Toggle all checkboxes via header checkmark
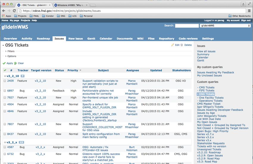Viewport: 253px width, 164px height. pyautogui.click(x=5, y=70)
